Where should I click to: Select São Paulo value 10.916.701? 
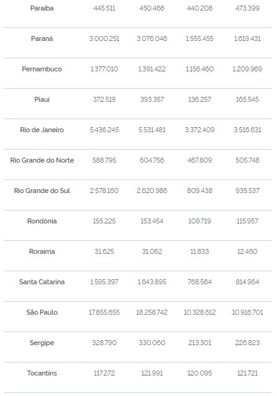click(247, 312)
